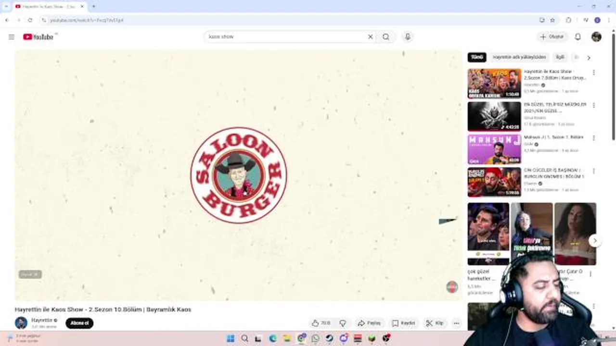The height and width of the screenshot is (346, 616).
Task: Save the video with Kaydet
Action: coord(403,323)
